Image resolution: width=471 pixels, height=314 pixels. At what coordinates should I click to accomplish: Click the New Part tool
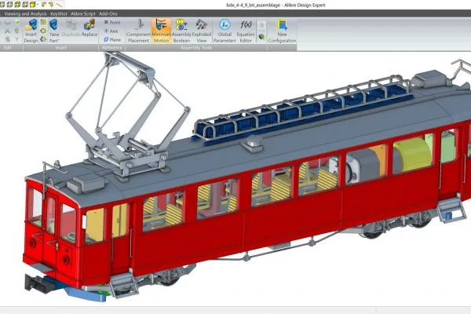point(54,31)
